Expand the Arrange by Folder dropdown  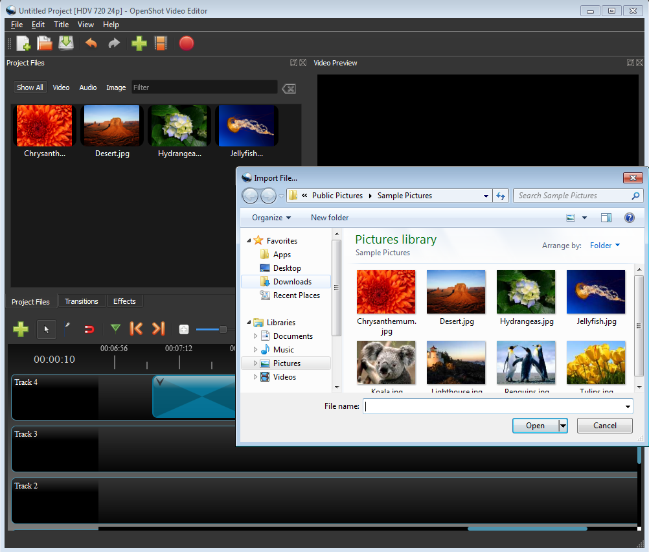[x=605, y=246]
